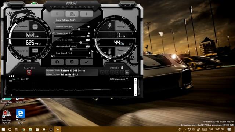Click the GPU temperature graph label

coord(119,79)
